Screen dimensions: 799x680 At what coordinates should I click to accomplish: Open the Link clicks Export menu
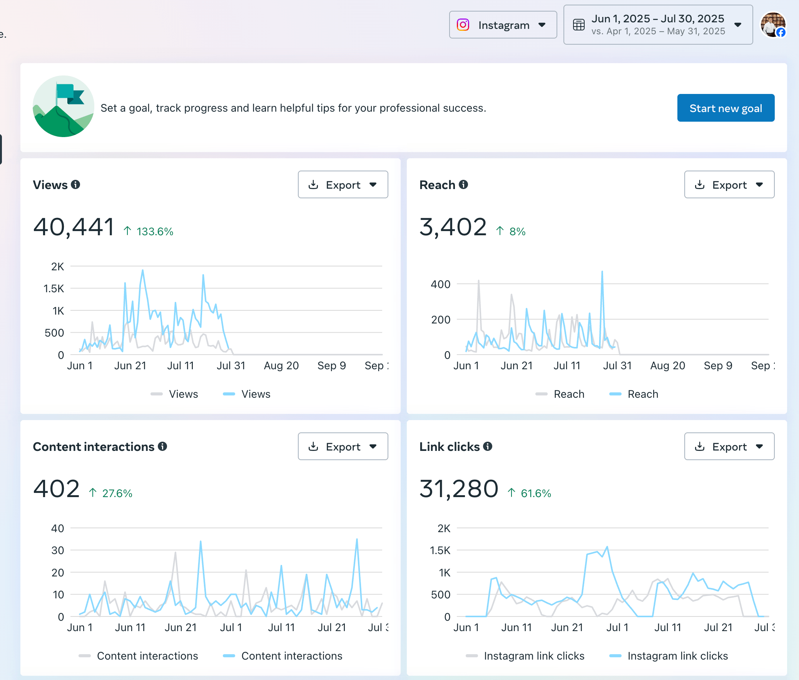point(729,446)
